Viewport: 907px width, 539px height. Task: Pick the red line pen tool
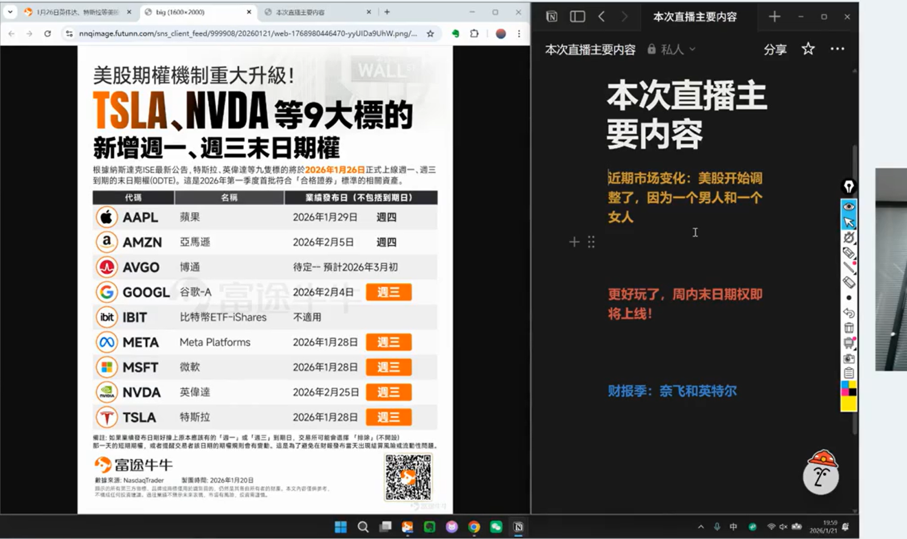849,268
